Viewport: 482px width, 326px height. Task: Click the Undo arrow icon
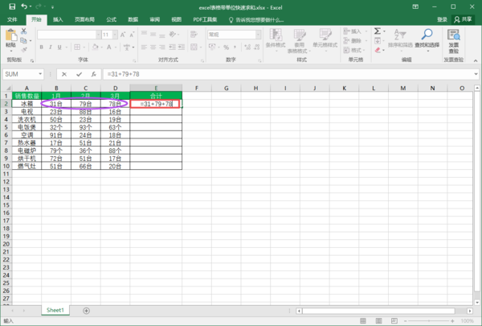click(x=23, y=6)
